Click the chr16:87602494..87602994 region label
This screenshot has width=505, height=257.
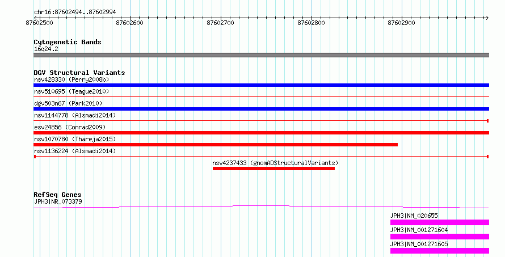tap(75, 12)
